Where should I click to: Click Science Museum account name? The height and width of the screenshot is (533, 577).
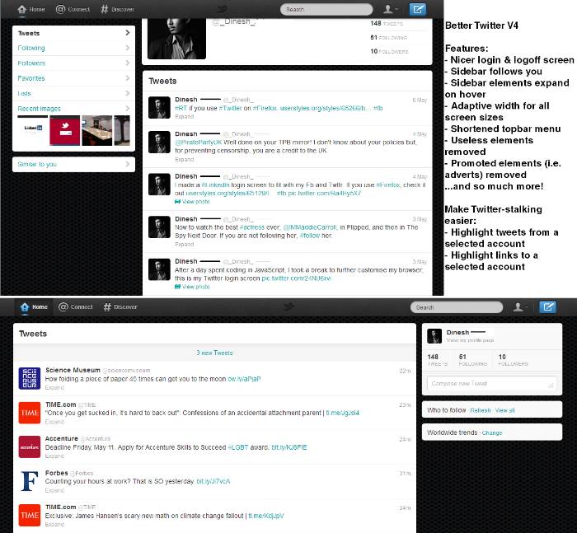coord(73,370)
